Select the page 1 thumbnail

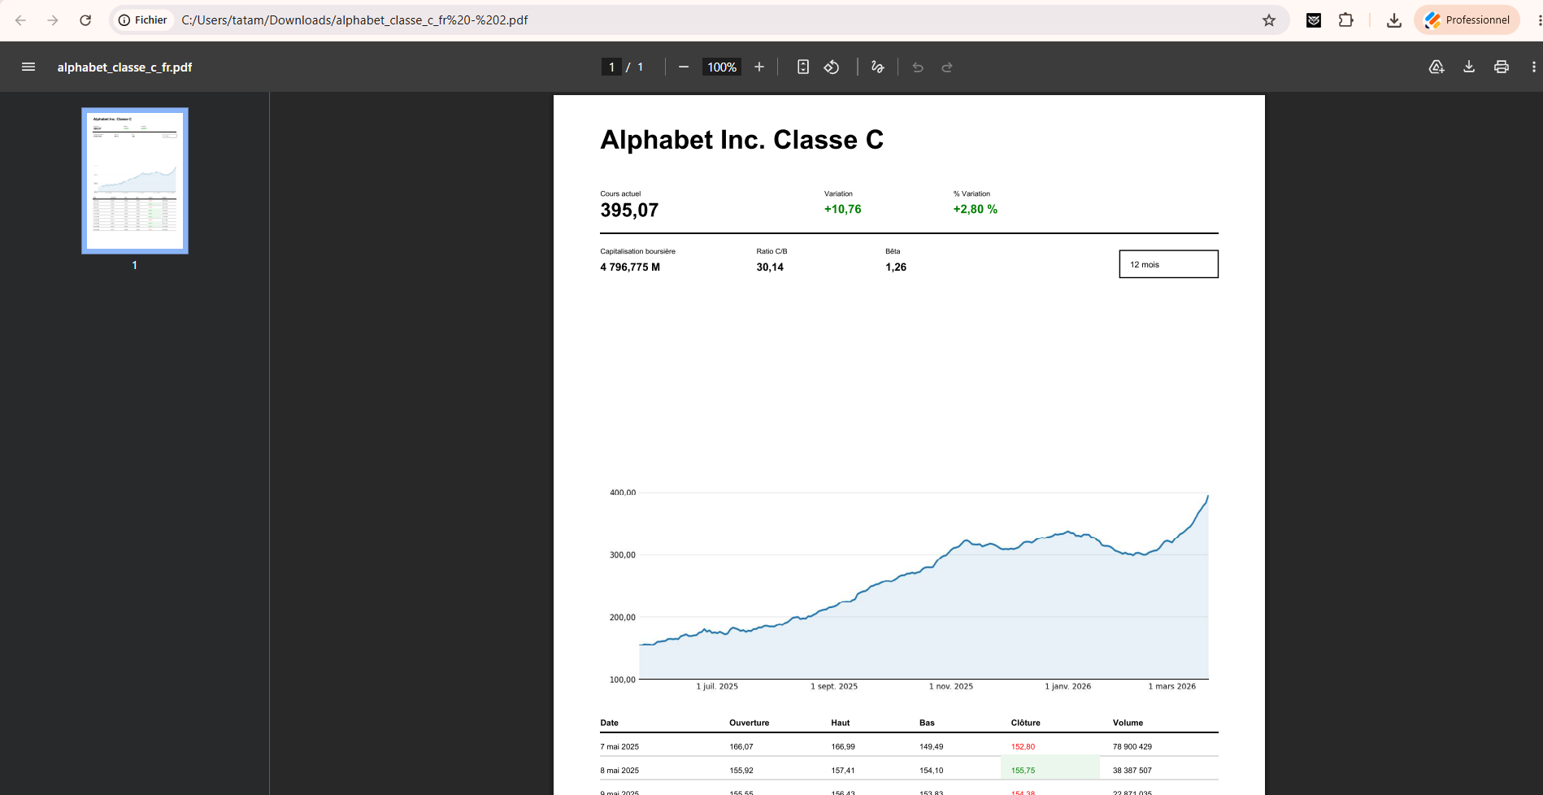tap(135, 180)
